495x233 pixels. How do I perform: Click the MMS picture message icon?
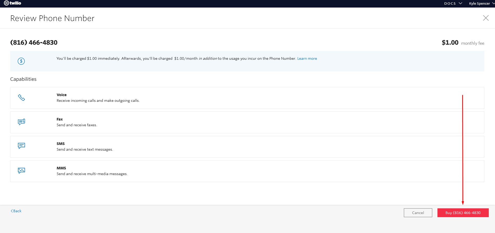coord(21,170)
